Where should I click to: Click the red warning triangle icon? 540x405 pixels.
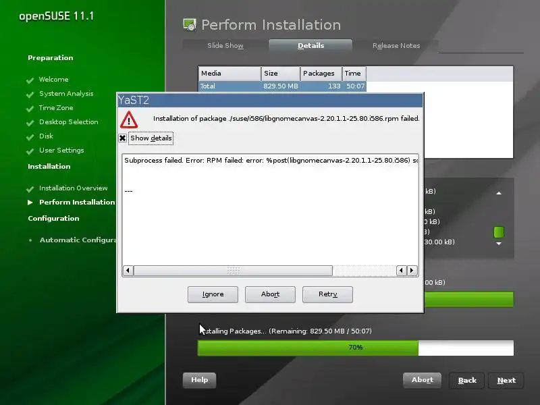129,119
